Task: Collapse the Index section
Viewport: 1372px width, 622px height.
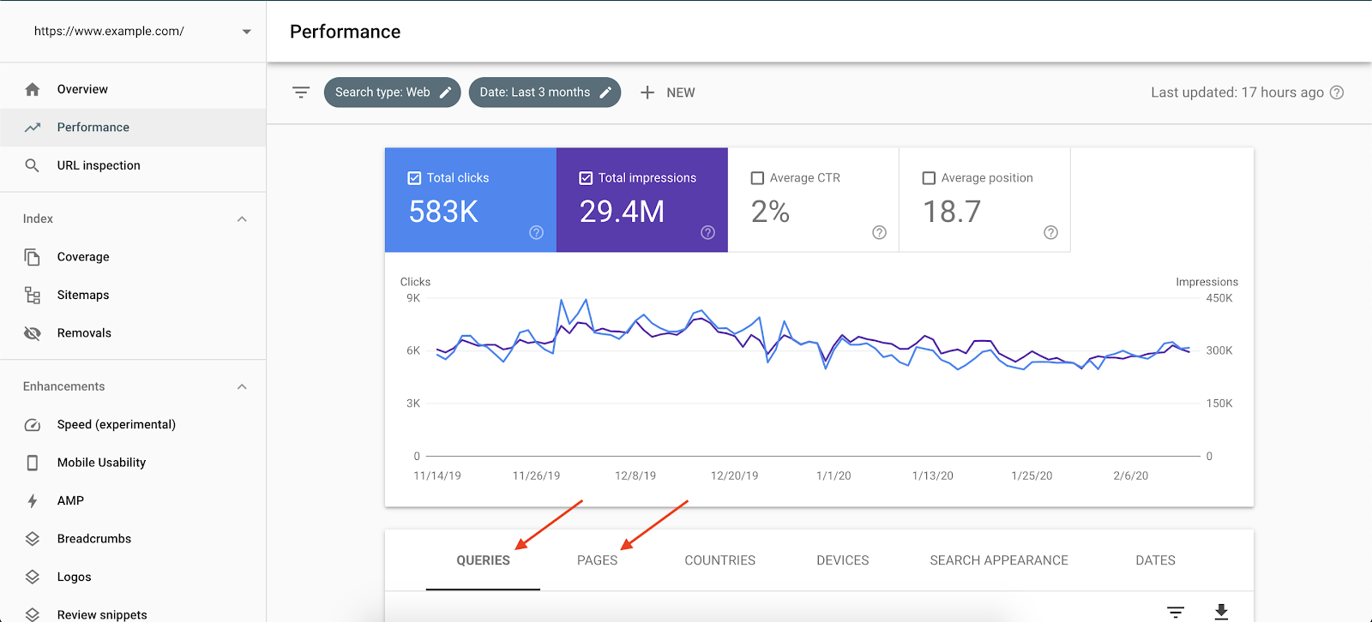Action: pyautogui.click(x=242, y=219)
